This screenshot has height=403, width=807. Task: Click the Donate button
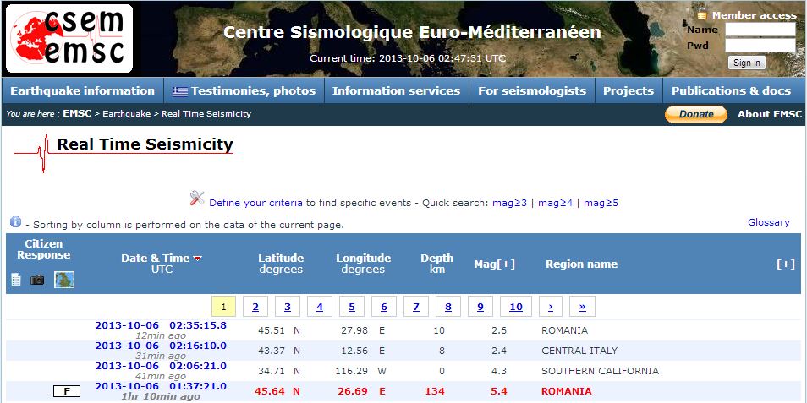pyautogui.click(x=695, y=114)
